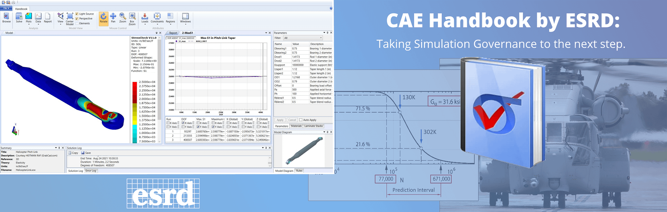Viewport: 667px width, 212px height.
Task: Switch to the 2-MaxS1 tab
Action: tap(188, 33)
